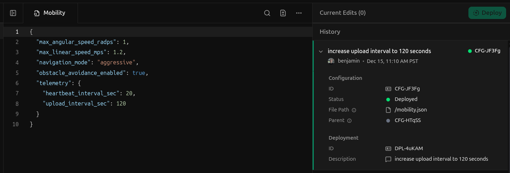Open the parent config CFG-HTqSS
Image resolution: width=510 pixels, height=173 pixels.
(407, 120)
